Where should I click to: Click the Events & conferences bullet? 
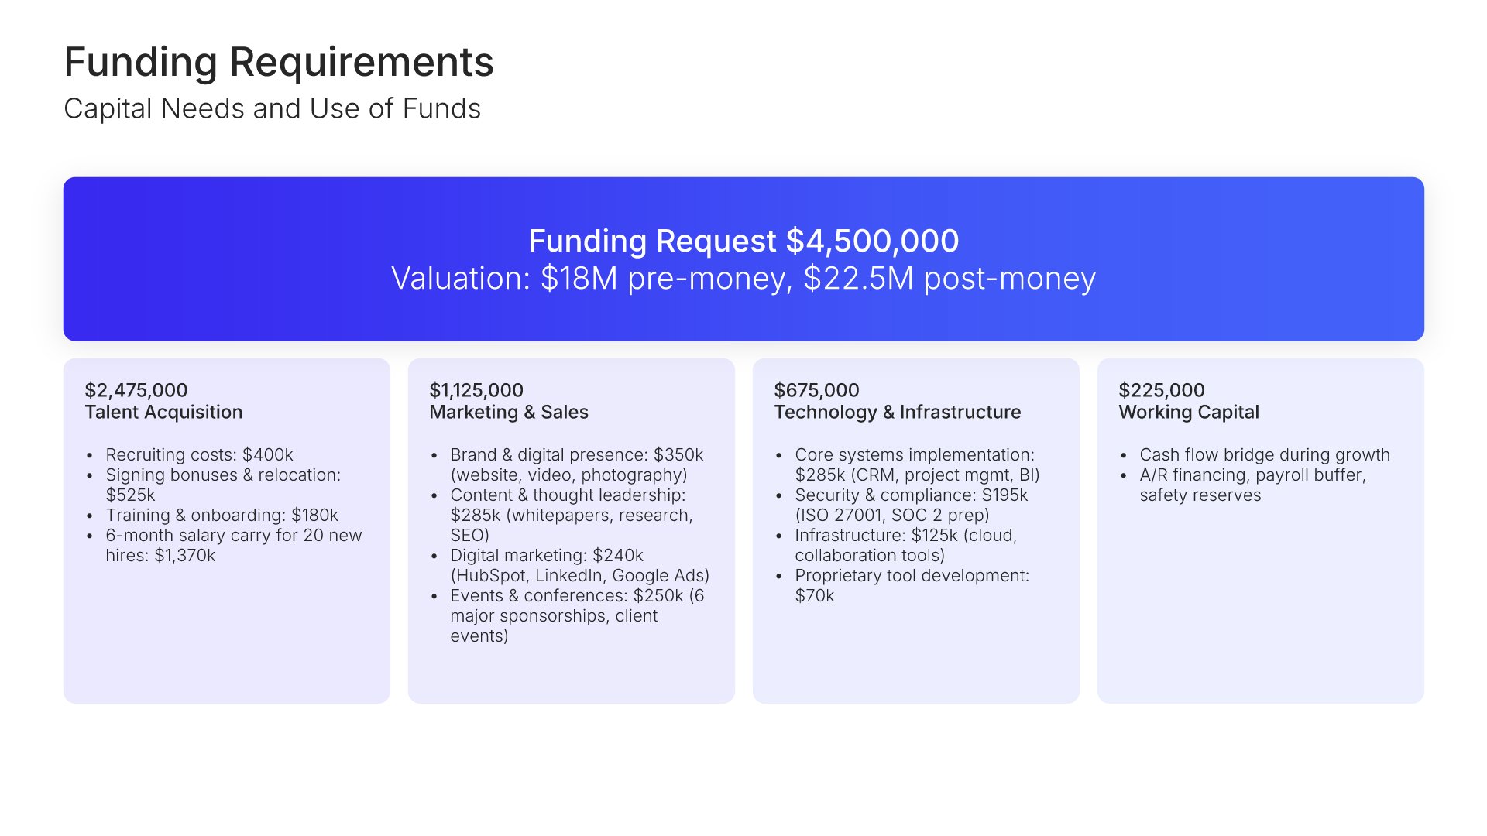click(x=577, y=615)
